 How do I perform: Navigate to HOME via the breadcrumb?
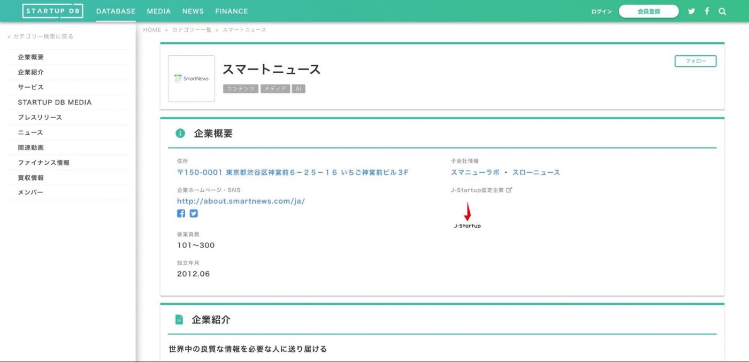click(x=152, y=29)
